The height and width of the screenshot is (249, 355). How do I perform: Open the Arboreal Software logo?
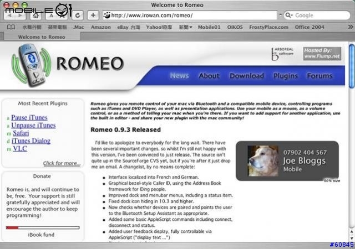[x=282, y=54]
